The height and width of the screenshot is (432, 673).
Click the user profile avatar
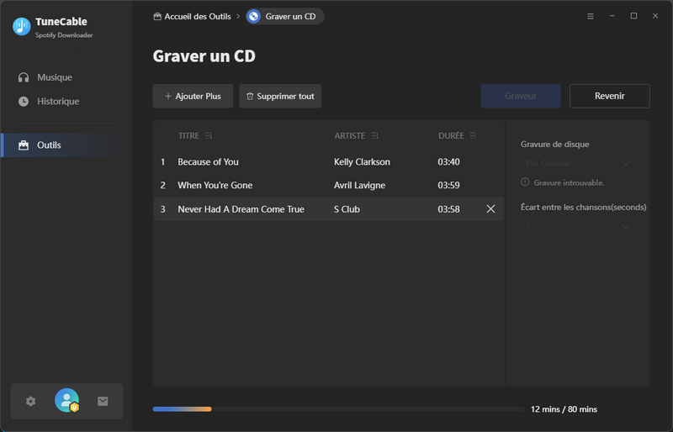tap(66, 401)
